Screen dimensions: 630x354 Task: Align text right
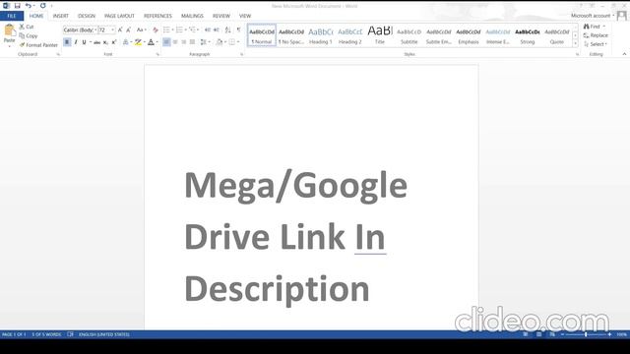point(184,42)
